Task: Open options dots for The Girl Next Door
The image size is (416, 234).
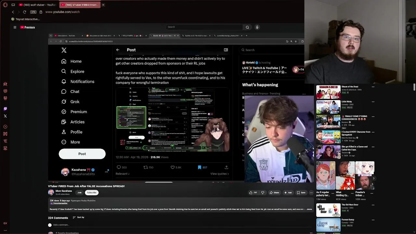Action: pos(373,205)
